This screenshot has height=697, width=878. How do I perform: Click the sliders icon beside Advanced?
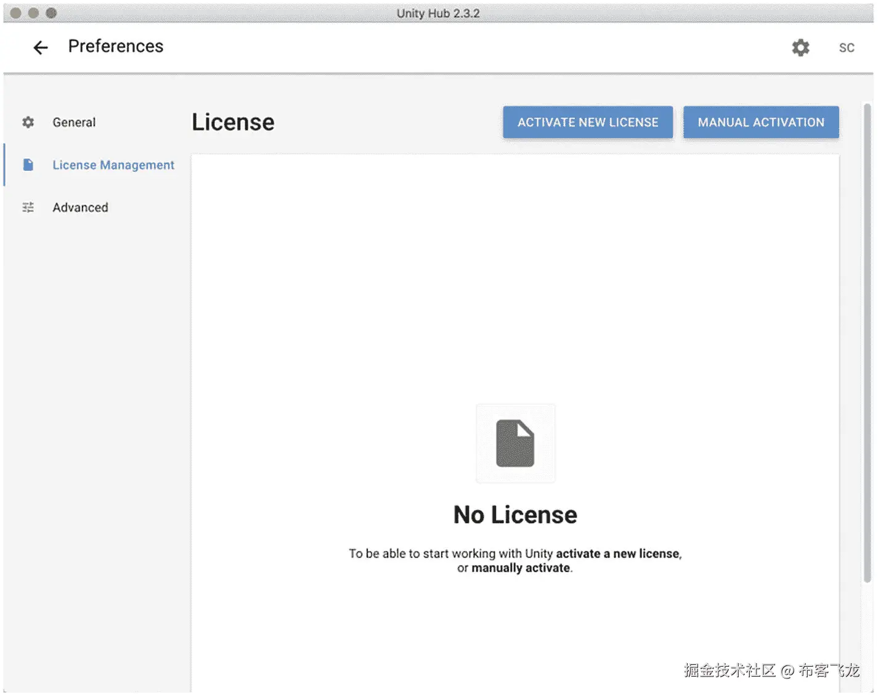28,207
